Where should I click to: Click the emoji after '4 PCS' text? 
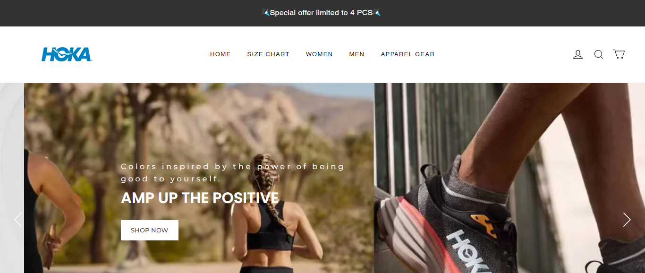377,13
